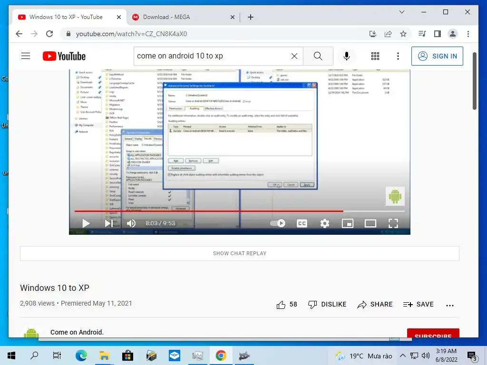Click the install app icon in address bar
Viewport: 487px width, 365px height.
click(x=373, y=34)
